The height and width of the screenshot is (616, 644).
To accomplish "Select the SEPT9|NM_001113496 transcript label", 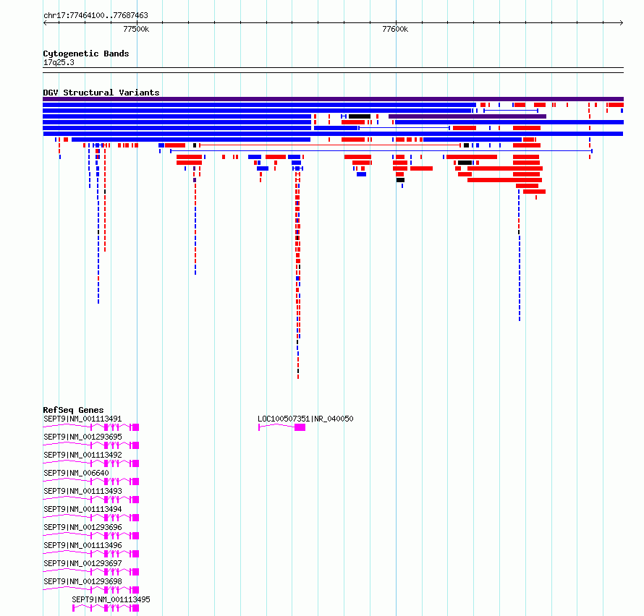I will 82,545.
